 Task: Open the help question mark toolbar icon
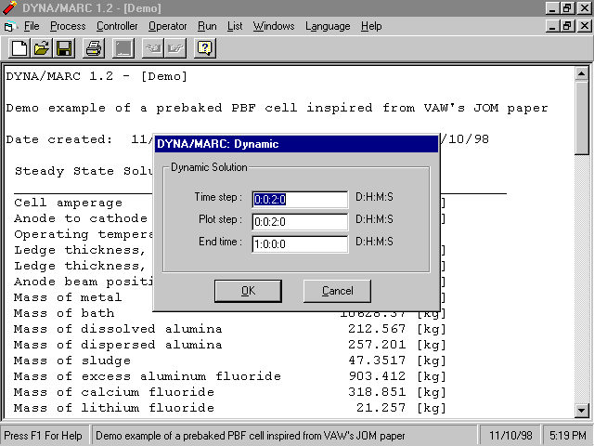coord(205,48)
